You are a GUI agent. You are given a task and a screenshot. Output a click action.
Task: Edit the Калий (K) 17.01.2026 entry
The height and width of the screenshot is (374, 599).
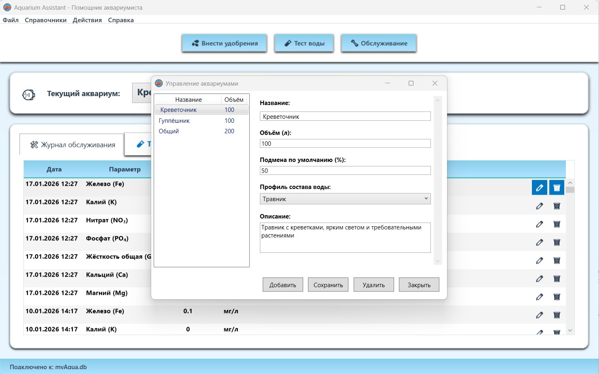point(539,206)
